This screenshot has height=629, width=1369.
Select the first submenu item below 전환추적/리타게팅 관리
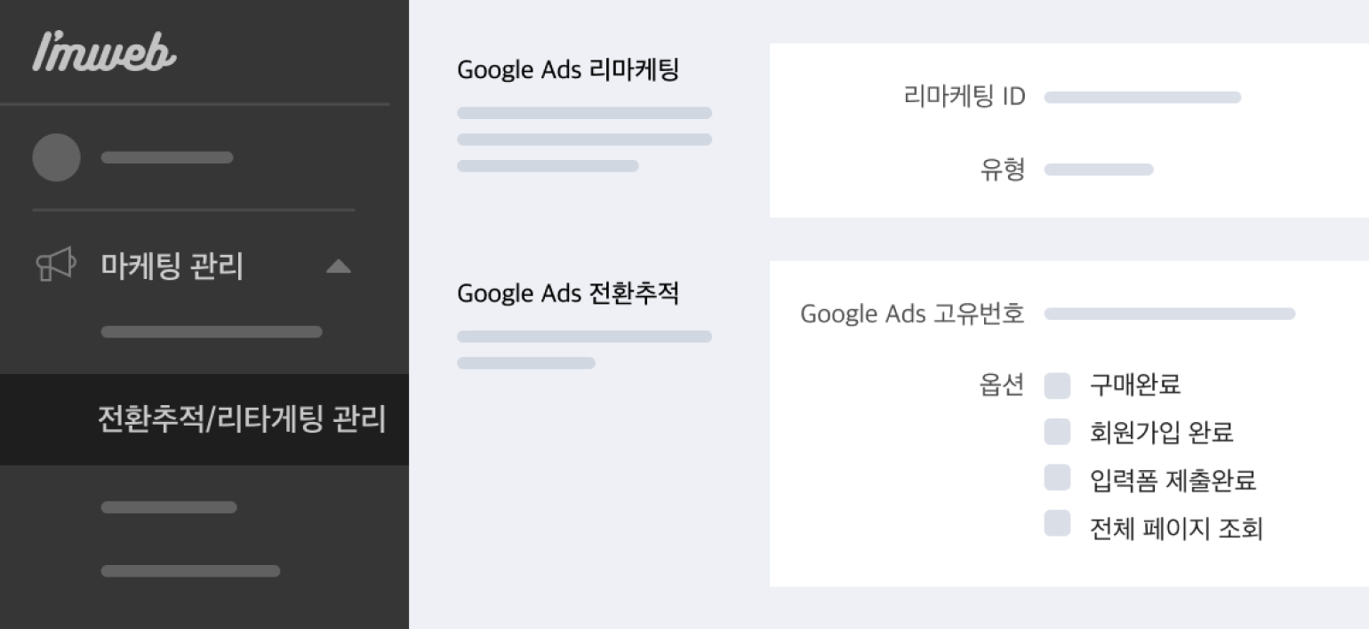tap(169, 507)
